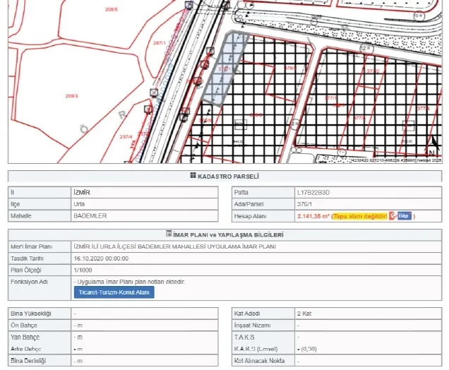
Task: Click the KADASTRO PARSELİ section header
Action: [x=224, y=176]
